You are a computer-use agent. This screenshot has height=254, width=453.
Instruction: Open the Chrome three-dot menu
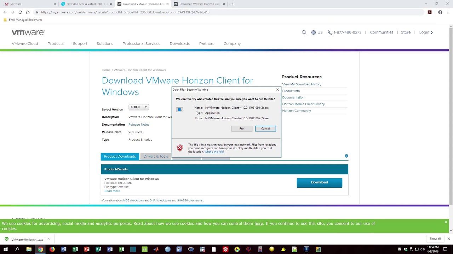click(448, 12)
